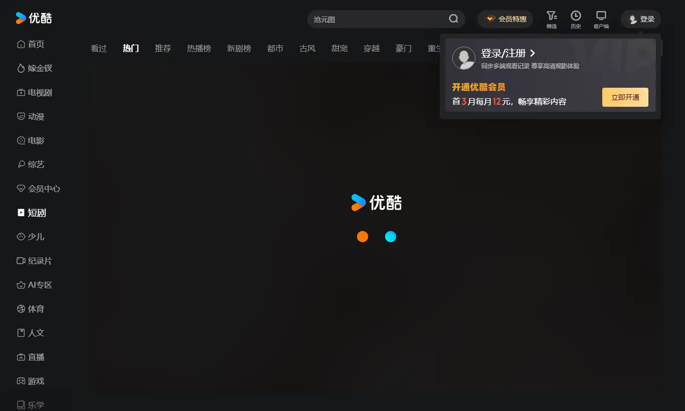Switch to the 热门 tab

[131, 49]
